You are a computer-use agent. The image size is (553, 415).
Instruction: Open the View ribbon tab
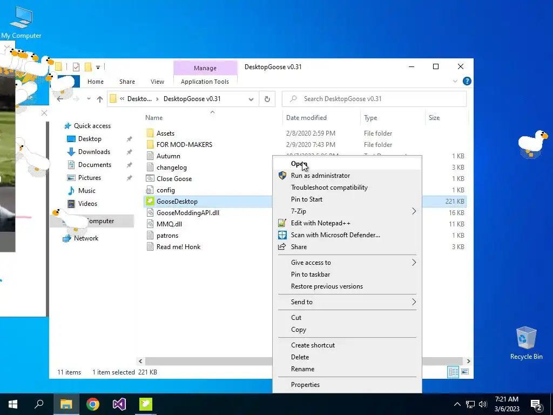[157, 82]
